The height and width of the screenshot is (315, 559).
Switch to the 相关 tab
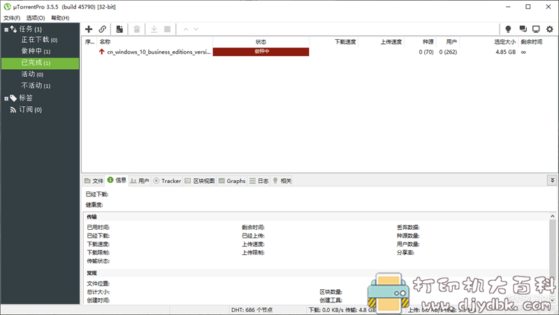pos(282,181)
